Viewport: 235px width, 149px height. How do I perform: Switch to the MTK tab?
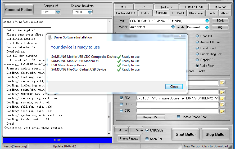click(124, 7)
